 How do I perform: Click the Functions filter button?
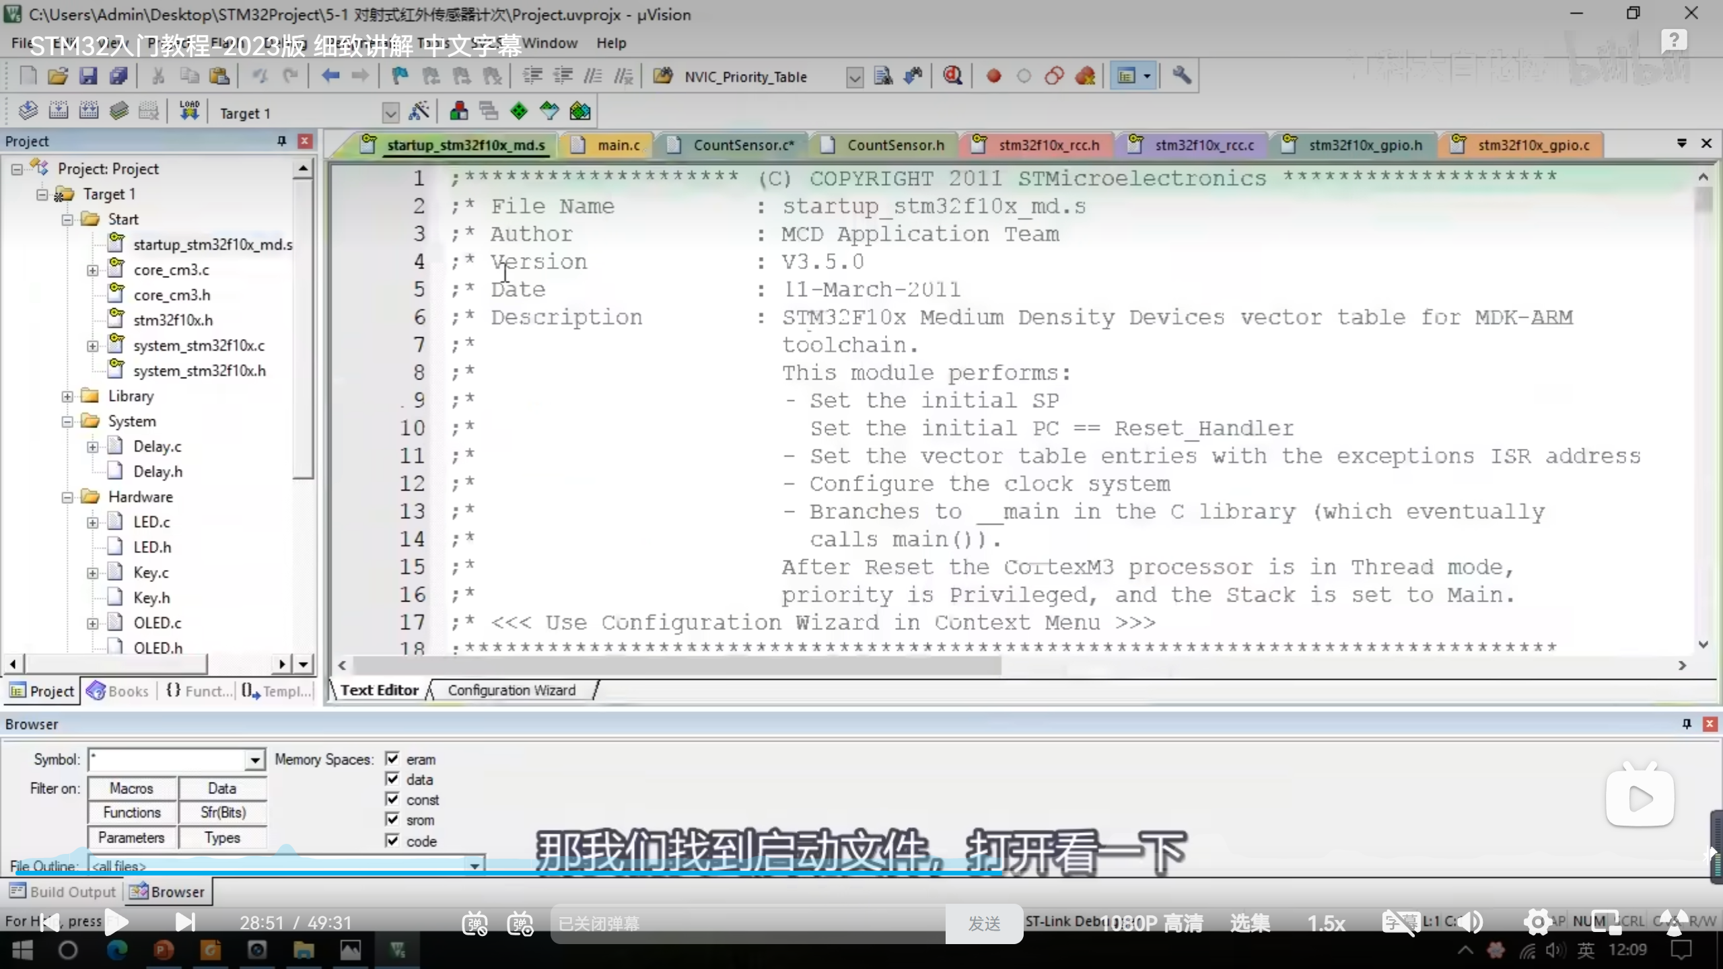132,813
